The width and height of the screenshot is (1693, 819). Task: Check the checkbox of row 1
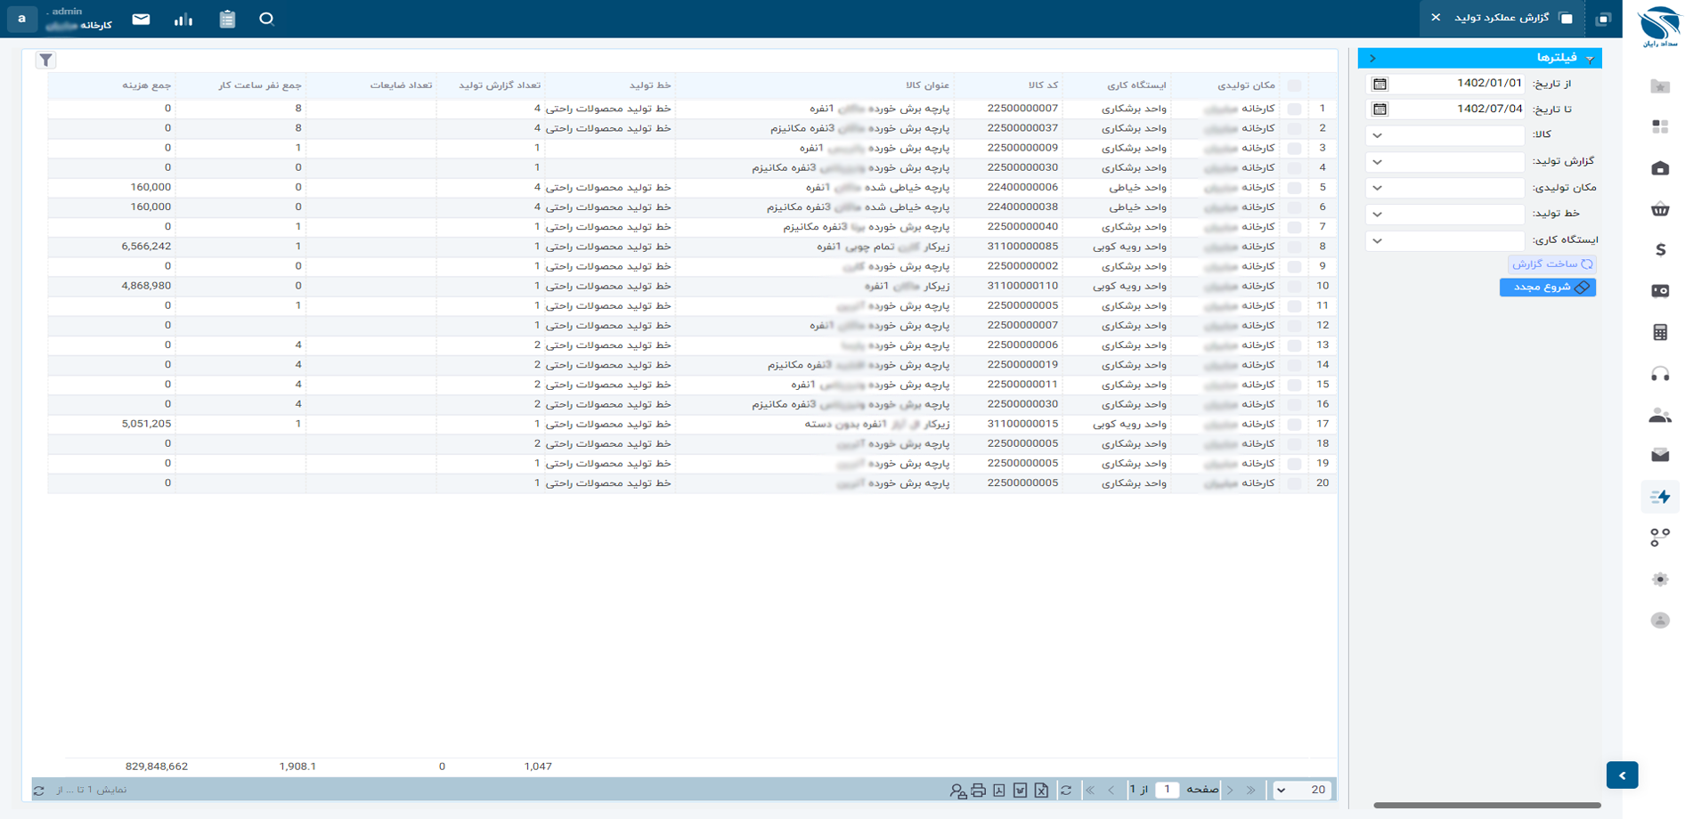[1294, 109]
